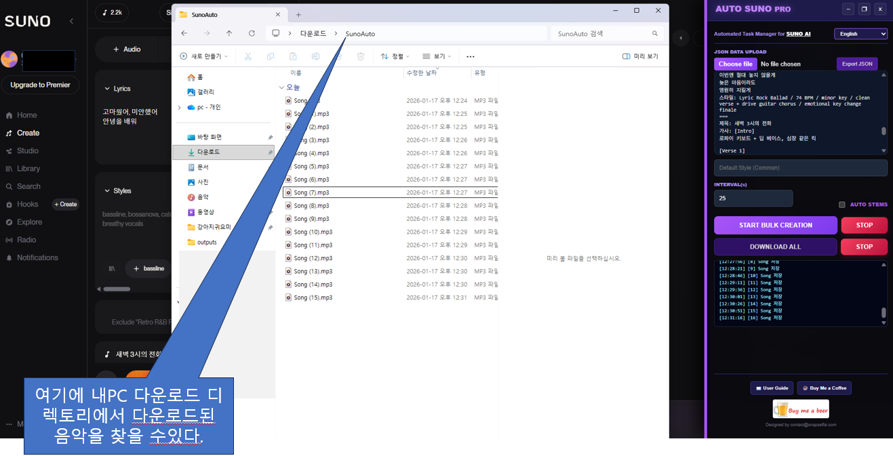Screen dimensions: 893x456
Task: Click Export JSON button
Action: (x=857, y=64)
